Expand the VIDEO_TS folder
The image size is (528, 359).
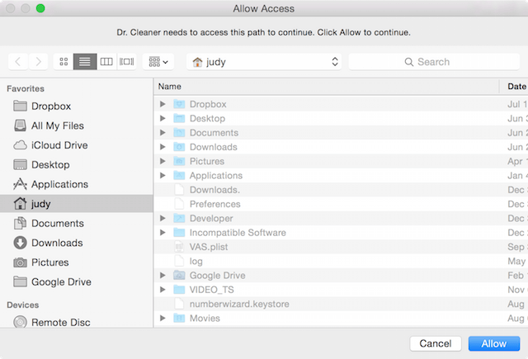[163, 290]
